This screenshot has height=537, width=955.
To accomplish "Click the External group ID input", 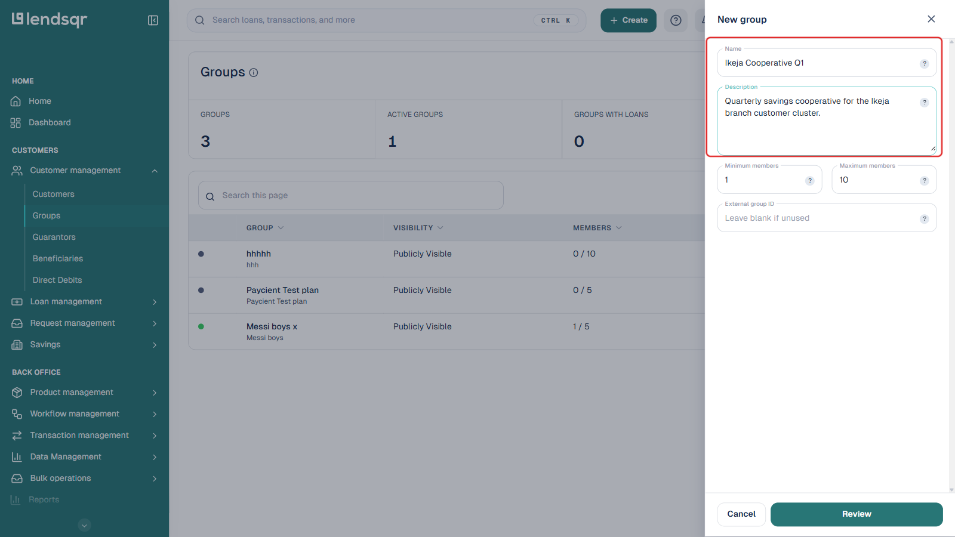I will [x=827, y=218].
